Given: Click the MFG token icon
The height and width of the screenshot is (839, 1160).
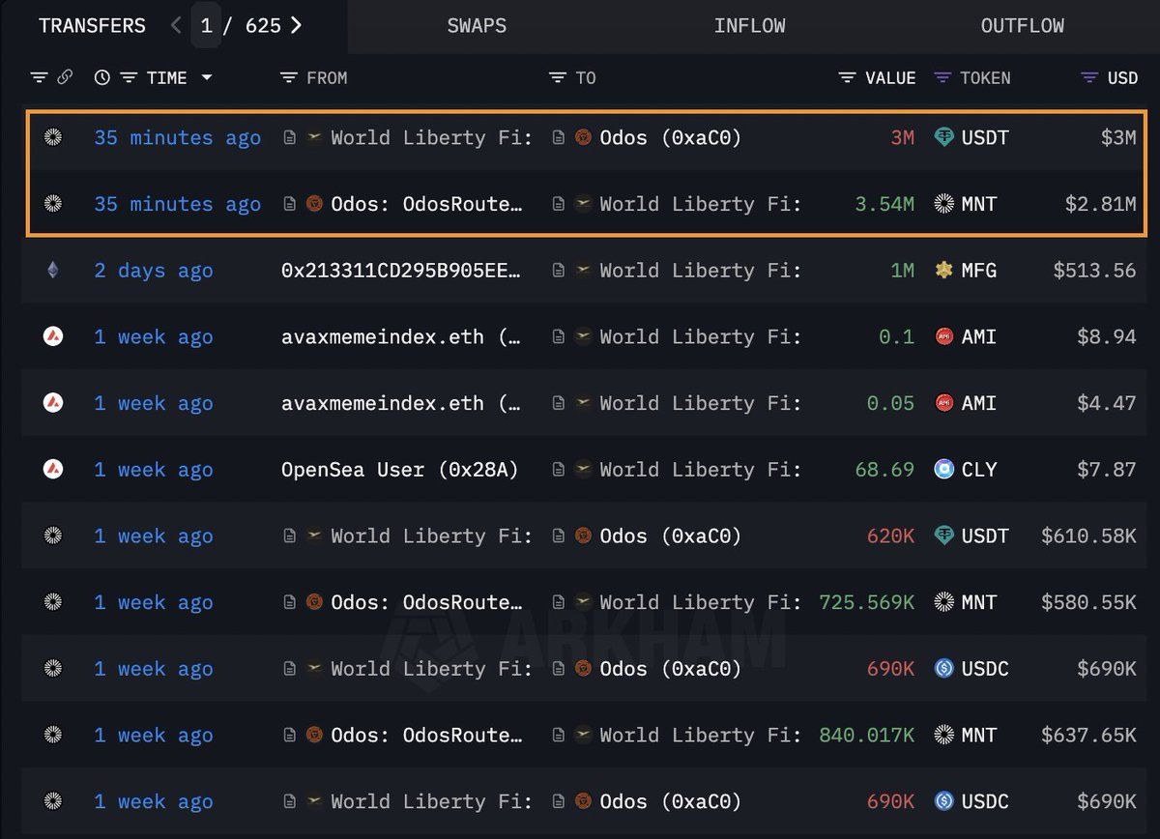Looking at the screenshot, I should point(944,271).
